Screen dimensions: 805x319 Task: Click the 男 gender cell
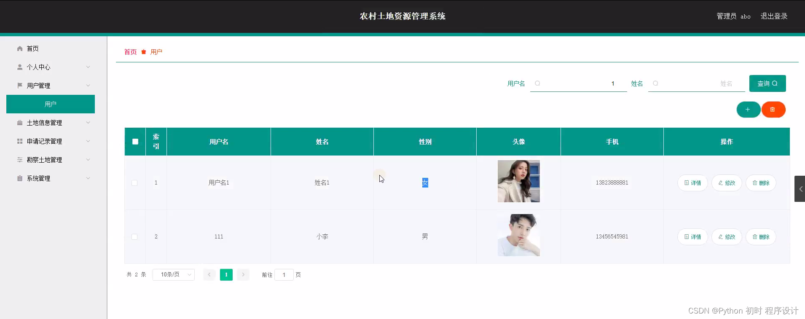click(425, 237)
